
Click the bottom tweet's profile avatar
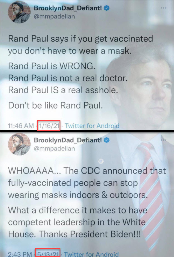(19, 144)
